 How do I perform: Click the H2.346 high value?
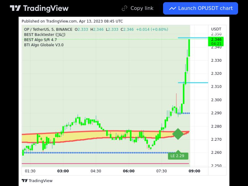(x=97, y=29)
